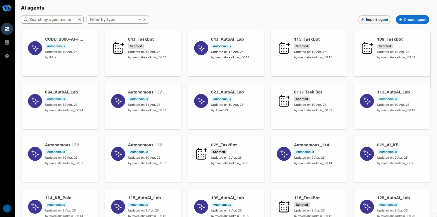The height and width of the screenshot is (217, 437).
Task: Open the dashboard grid icon in sidebar
Action: point(7,29)
